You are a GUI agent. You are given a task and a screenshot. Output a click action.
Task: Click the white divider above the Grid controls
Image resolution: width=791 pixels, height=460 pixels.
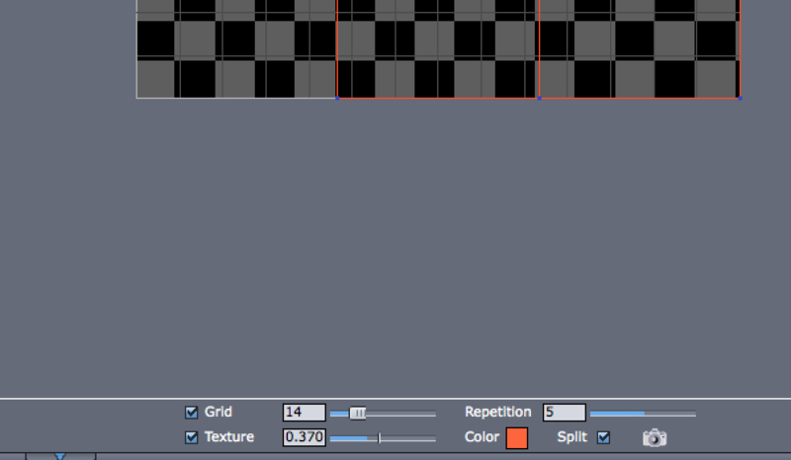click(395, 399)
